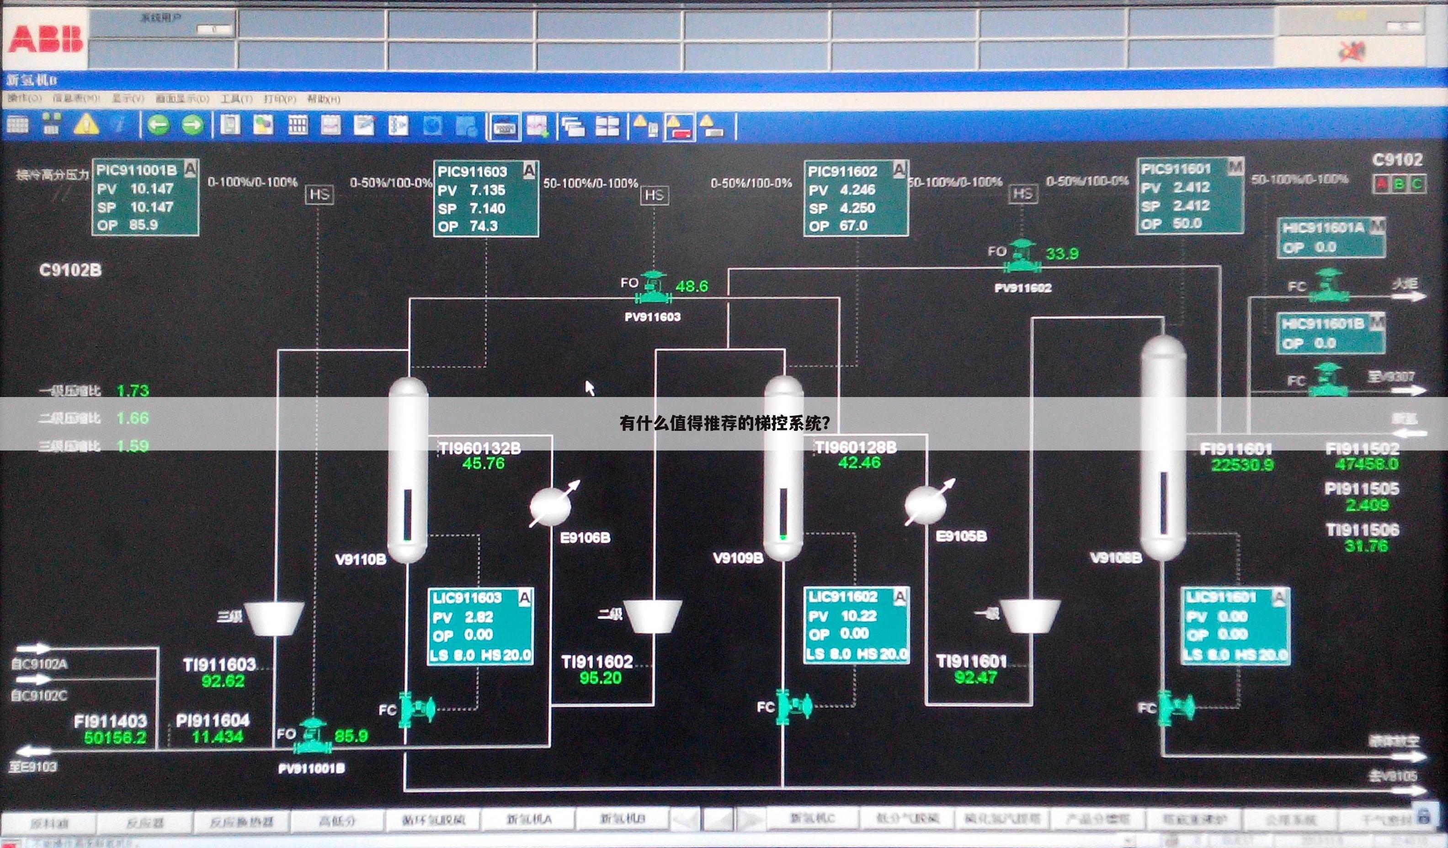Toggle mode indicator 'A' on PIC911603

(530, 170)
